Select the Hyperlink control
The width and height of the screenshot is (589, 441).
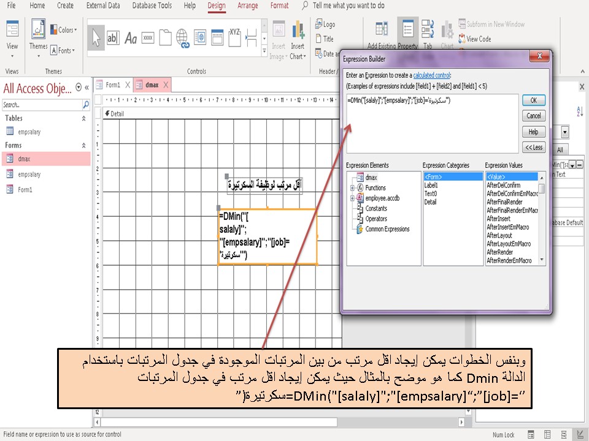click(182, 37)
